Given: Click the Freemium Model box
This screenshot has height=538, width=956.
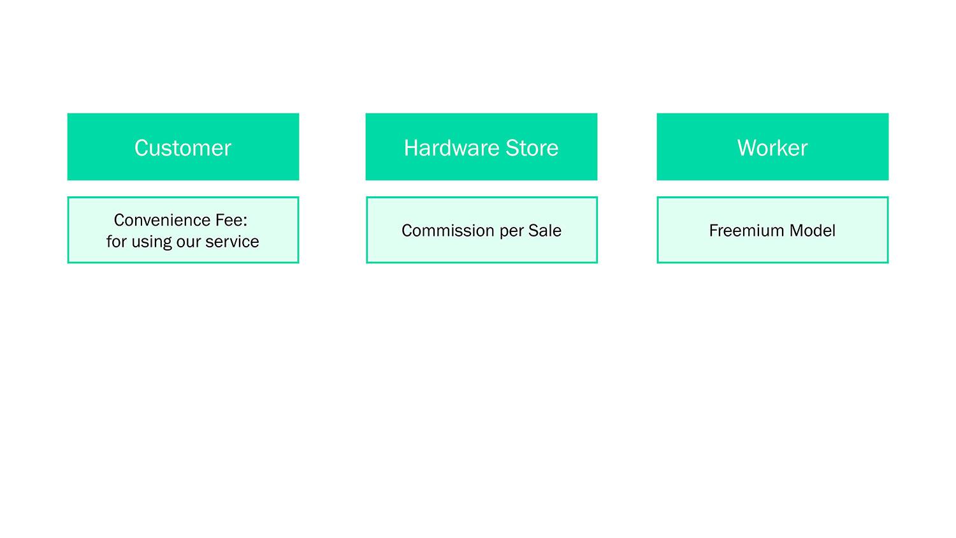Looking at the screenshot, I should tap(772, 230).
